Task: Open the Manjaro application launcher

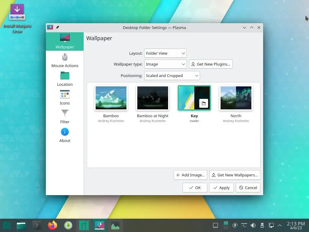Action: [7, 225]
